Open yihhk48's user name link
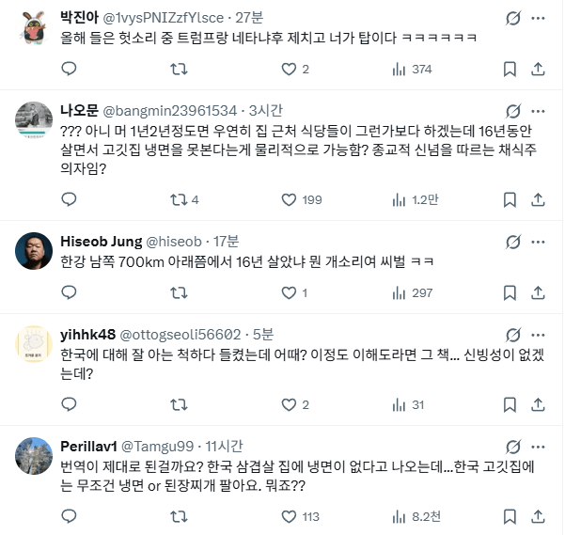Viewport: 565px width, 535px height. point(89,333)
